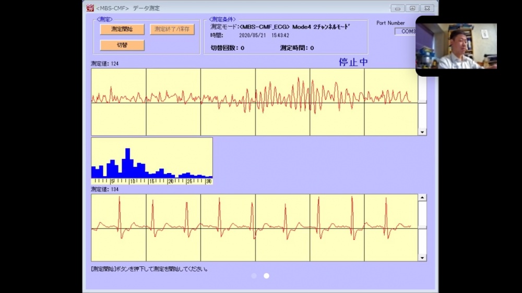Click the 切替 switch button
Viewport: 522px width, 293px height.
(x=122, y=45)
